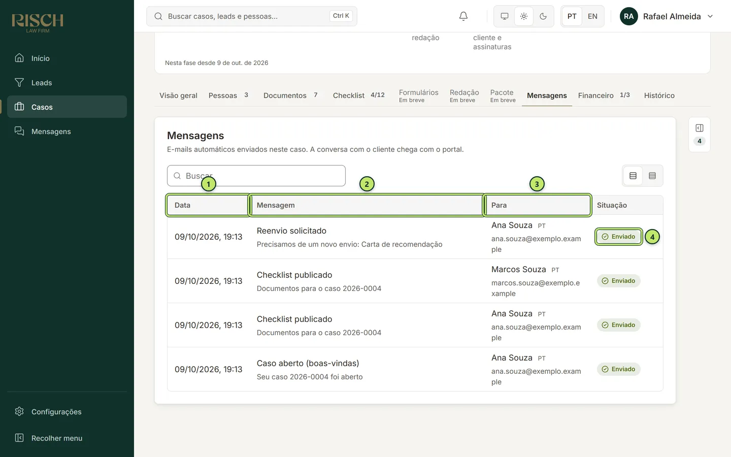Open Leads in sidebar
The height and width of the screenshot is (457, 731).
pyautogui.click(x=67, y=83)
